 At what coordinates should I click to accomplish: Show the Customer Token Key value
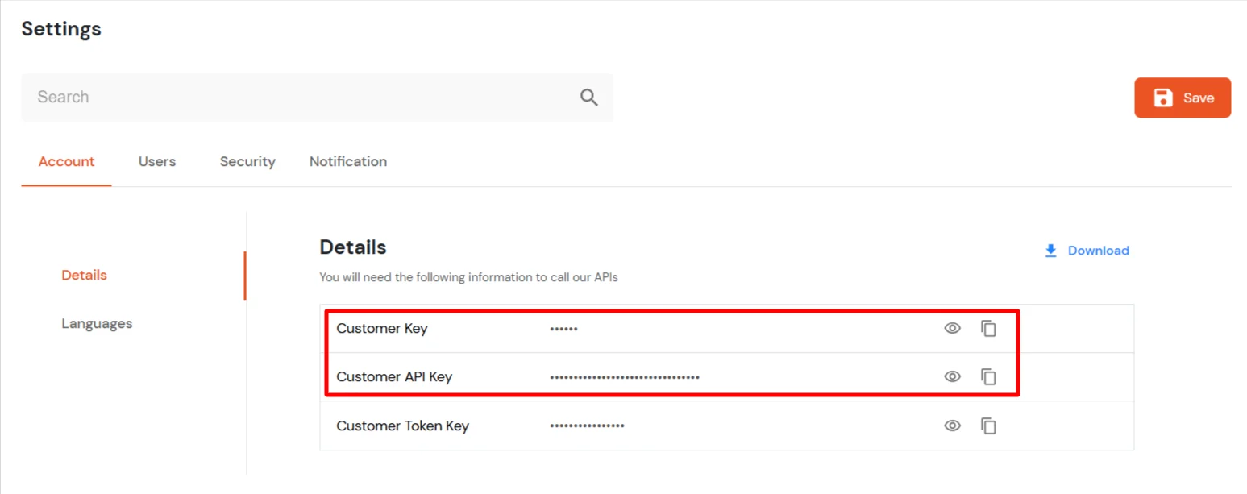point(952,426)
